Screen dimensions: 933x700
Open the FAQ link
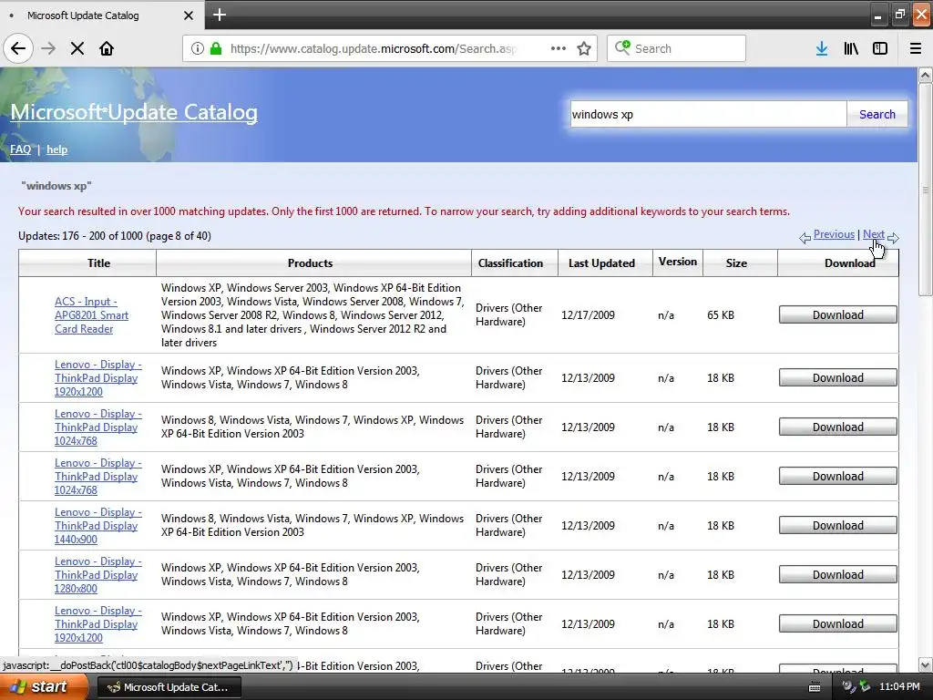coord(20,149)
